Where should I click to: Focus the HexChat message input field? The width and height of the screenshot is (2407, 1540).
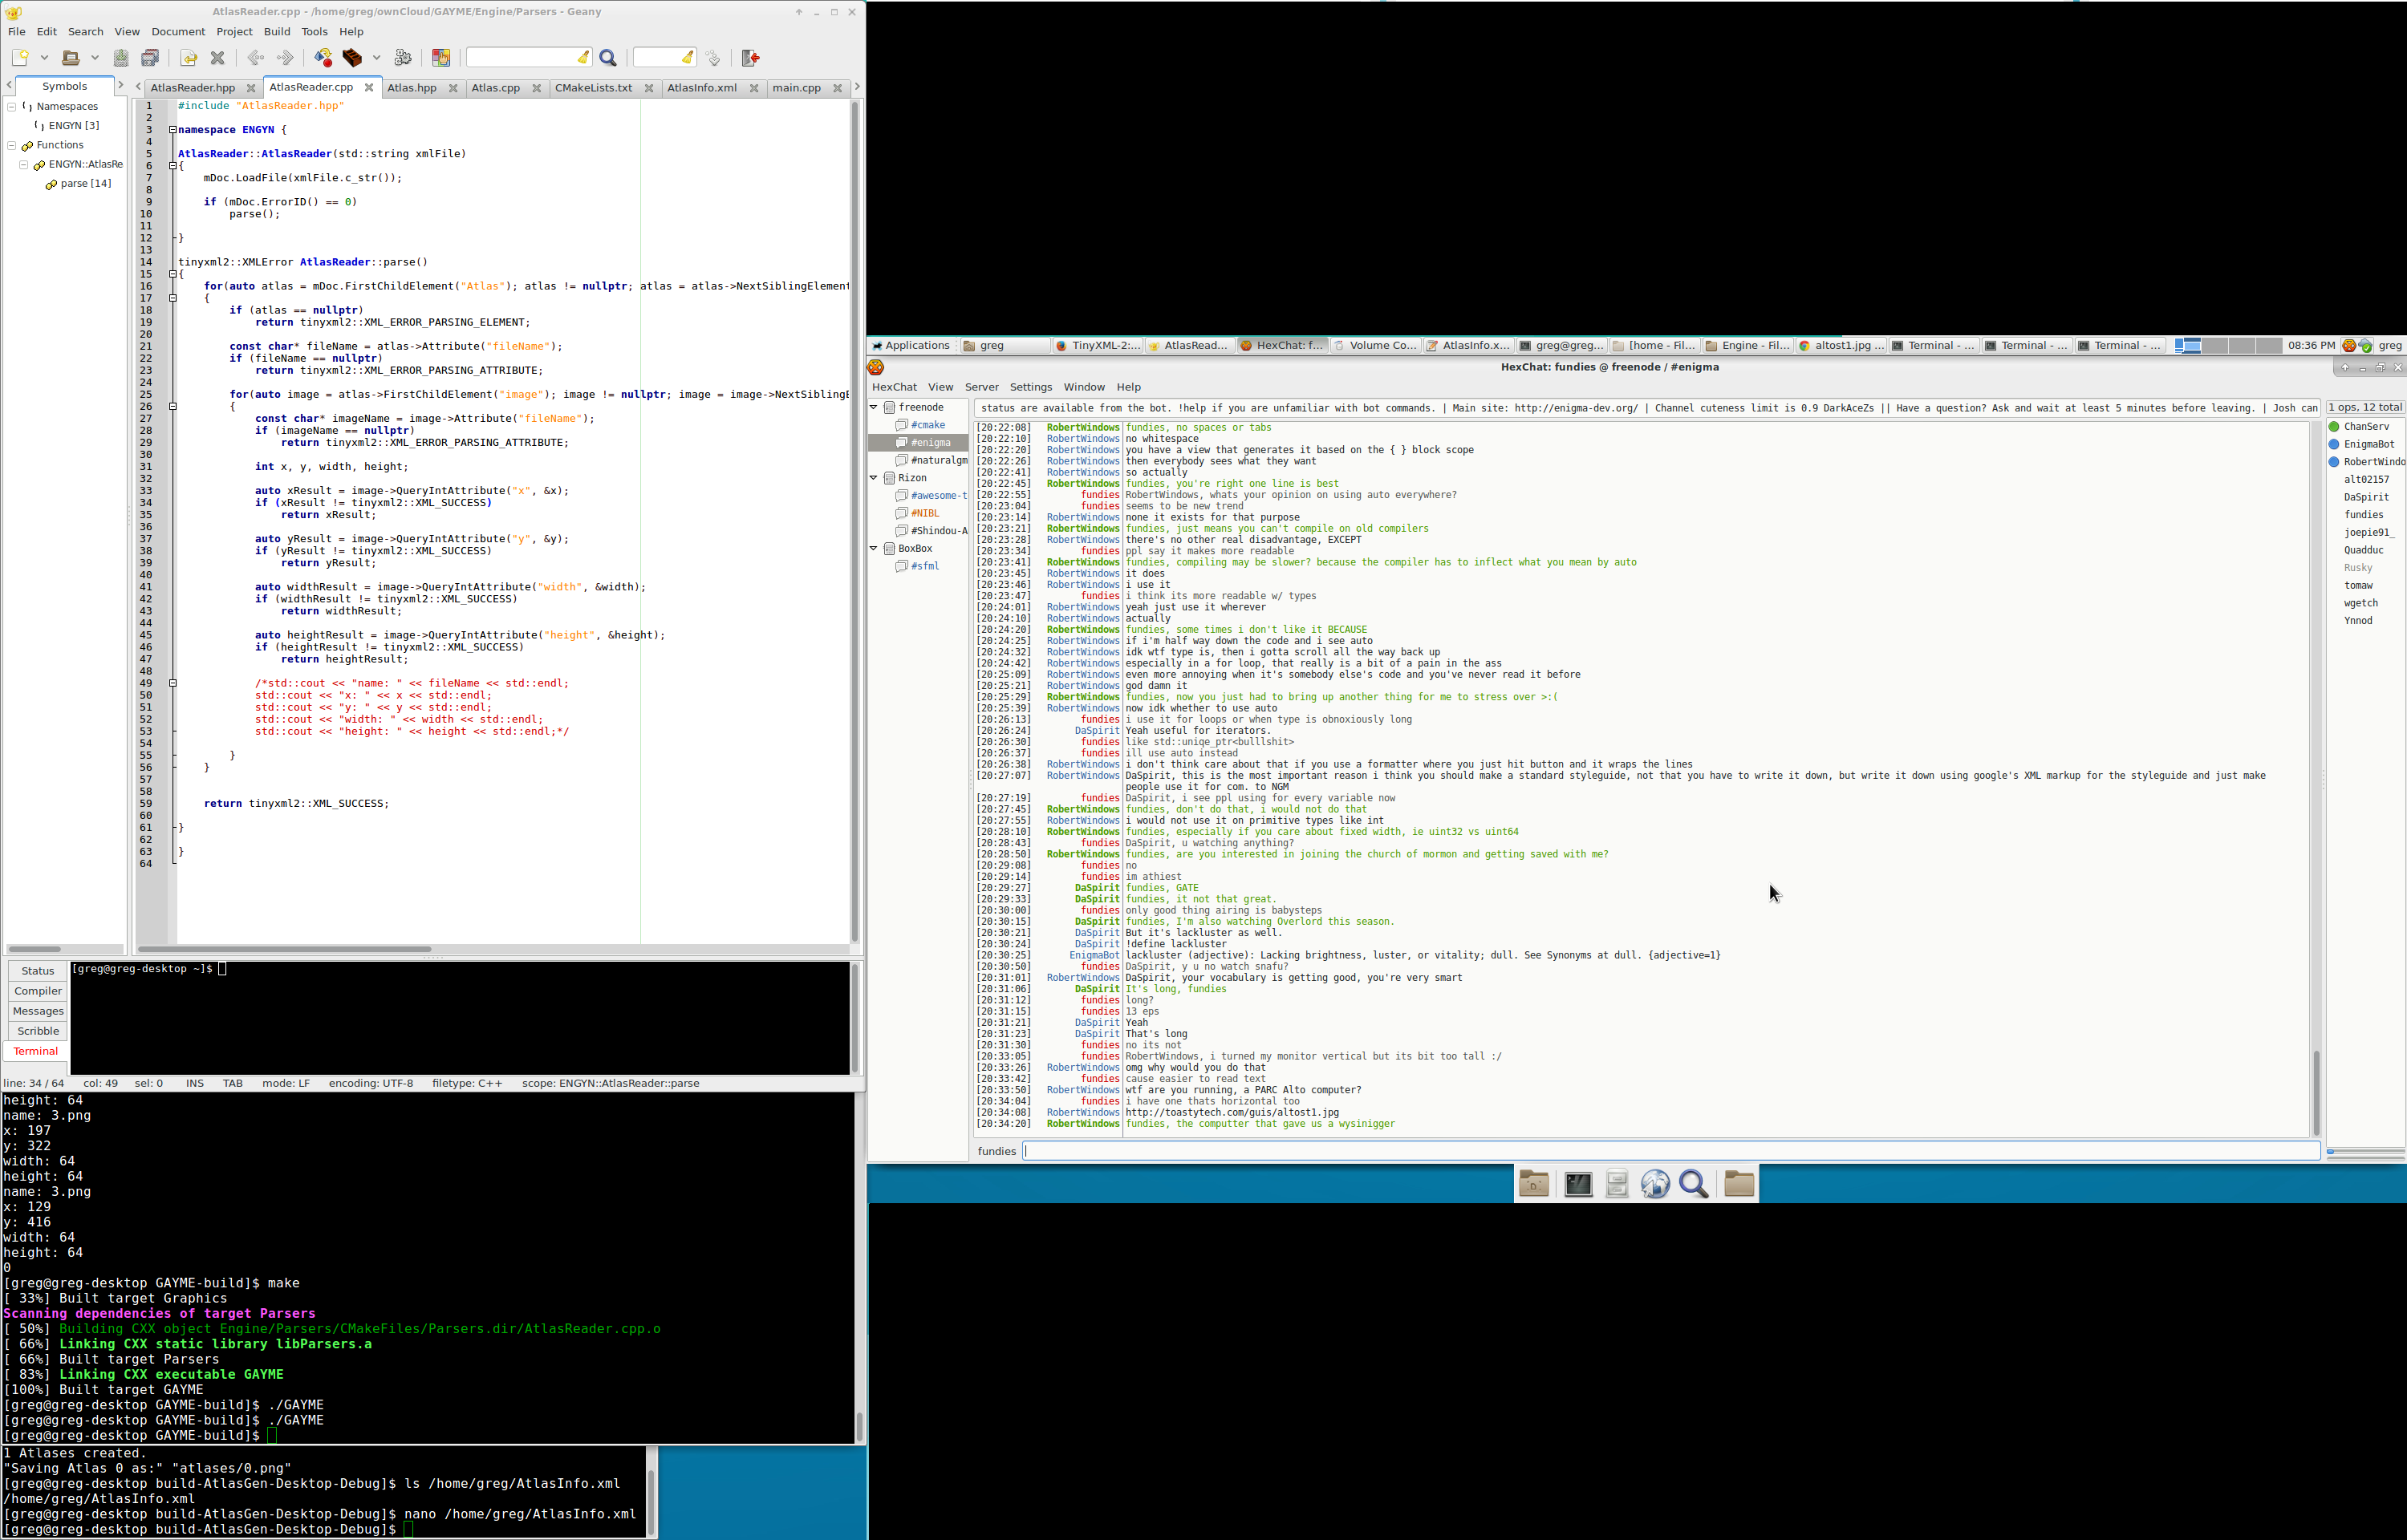pos(1670,1151)
